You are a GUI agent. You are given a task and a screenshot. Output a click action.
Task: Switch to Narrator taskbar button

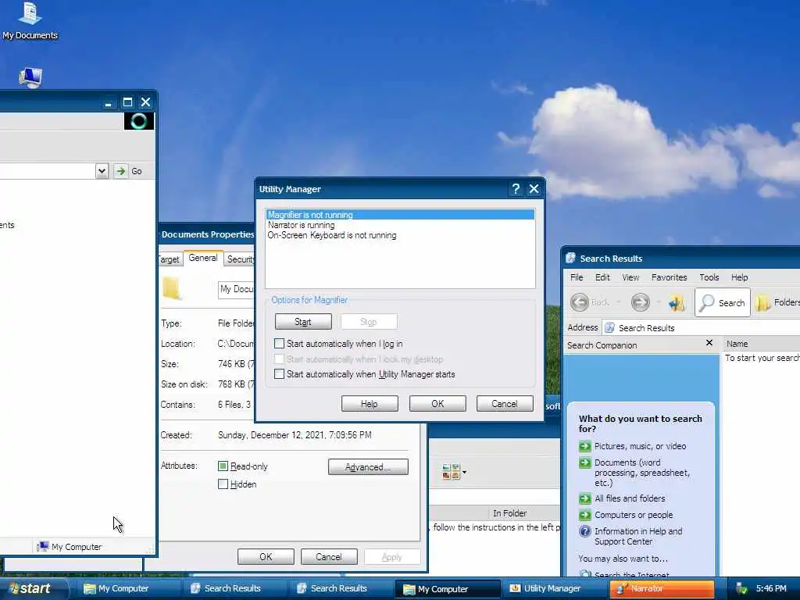[x=662, y=588]
